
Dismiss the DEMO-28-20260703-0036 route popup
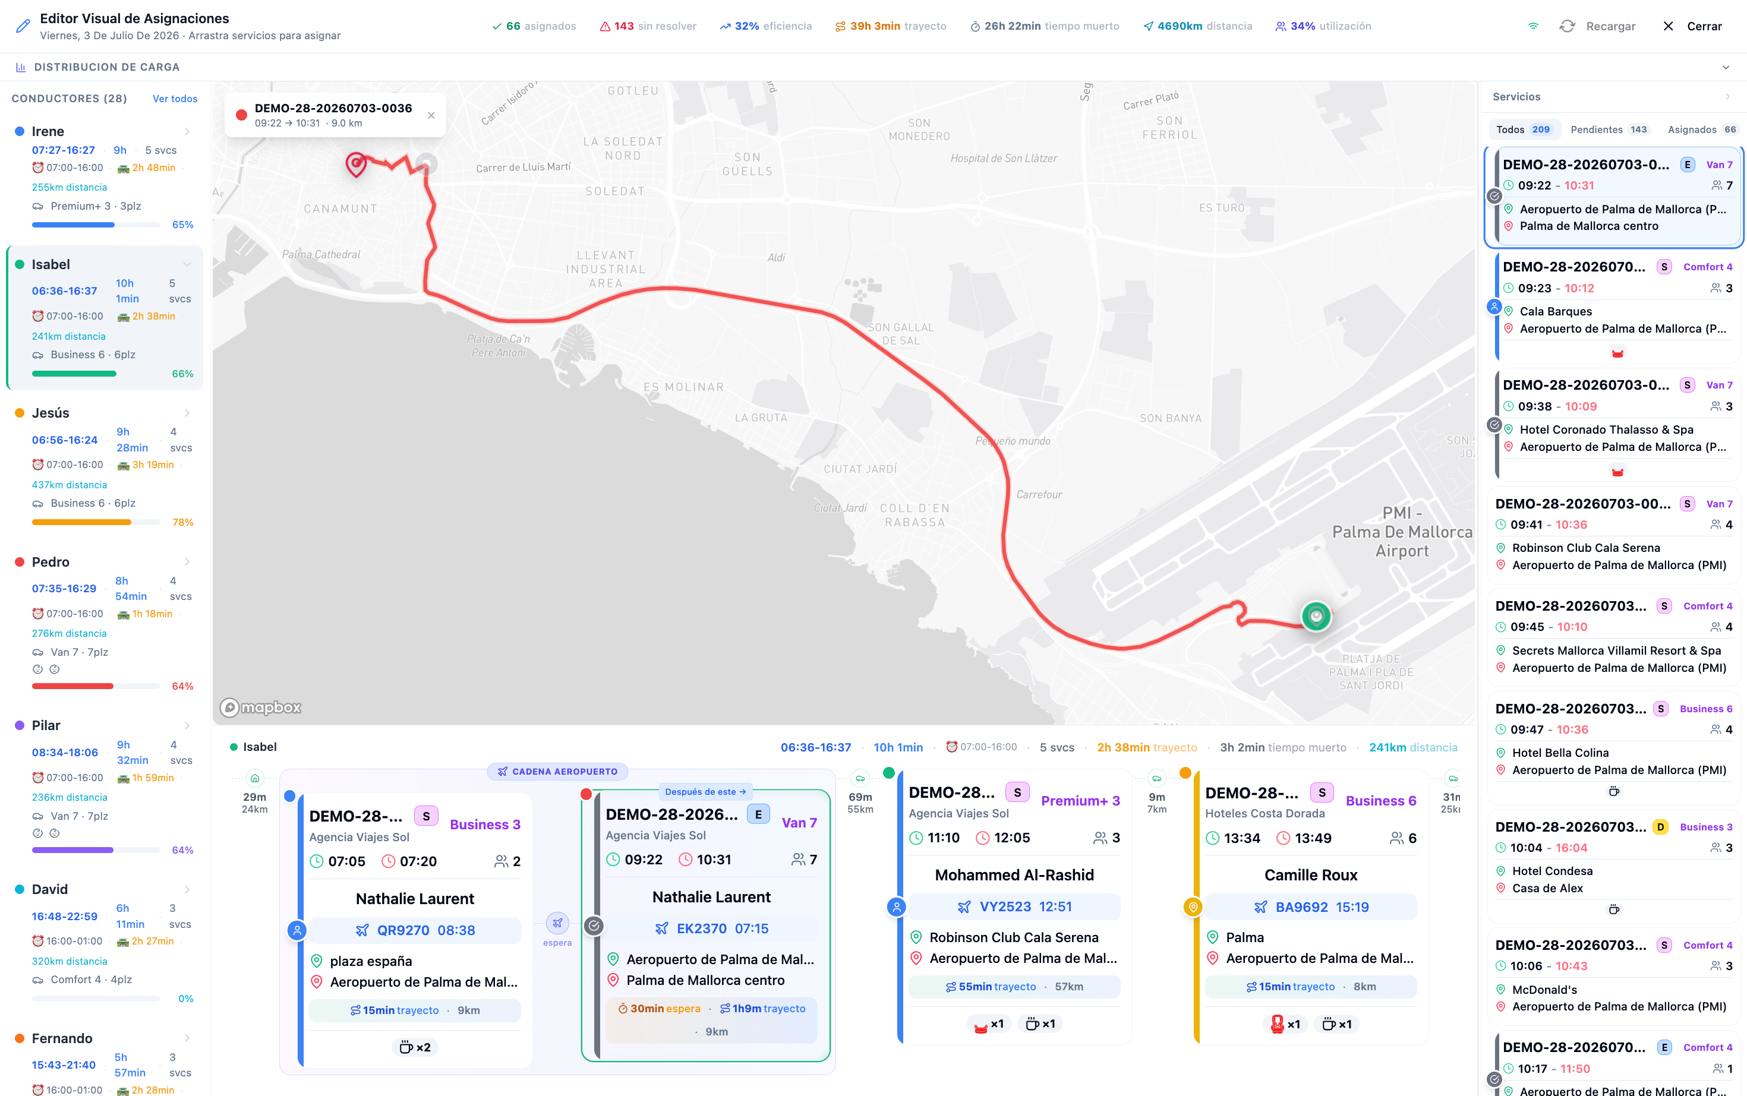[x=431, y=115]
